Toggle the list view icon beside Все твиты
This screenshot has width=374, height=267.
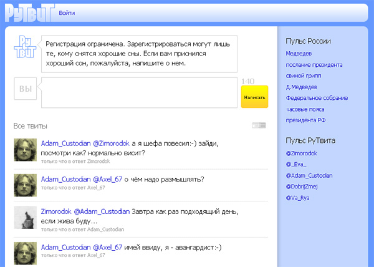259,126
